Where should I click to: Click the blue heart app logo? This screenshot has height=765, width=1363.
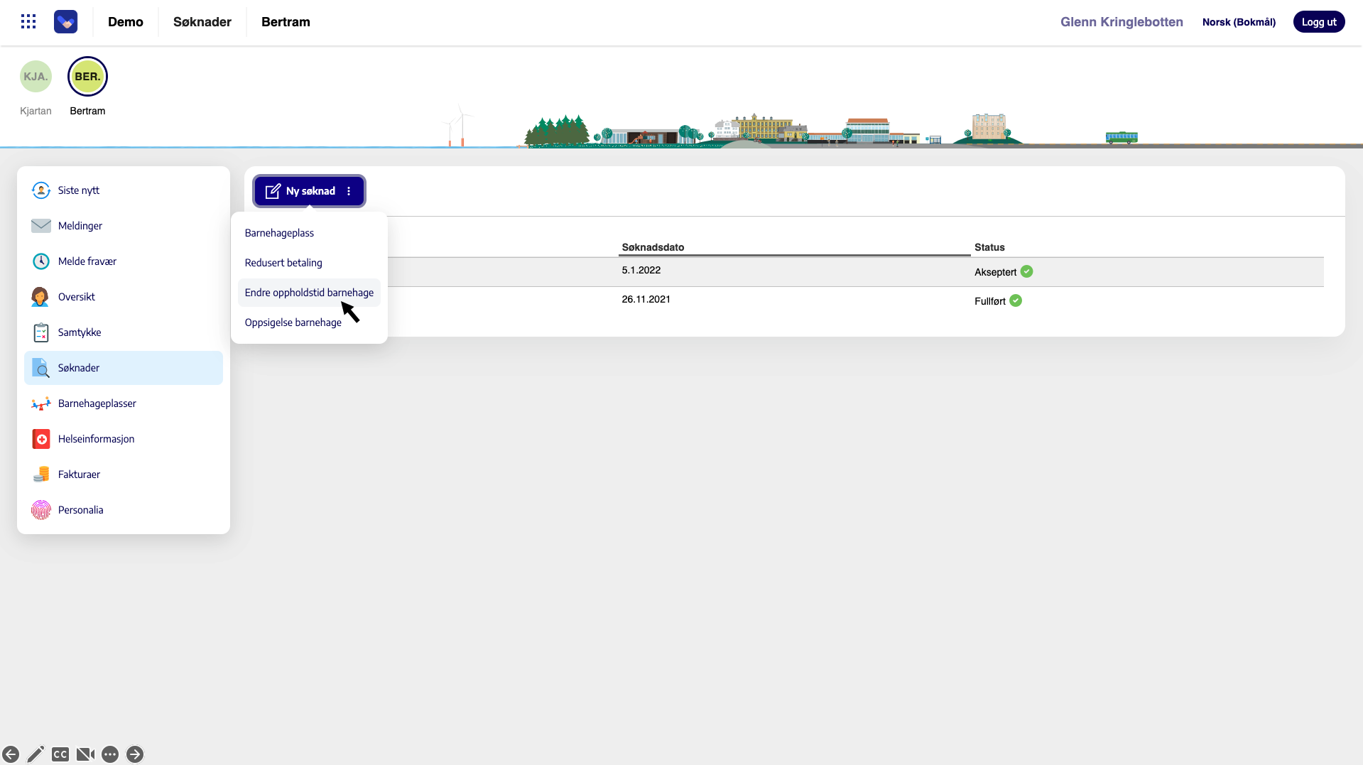pos(66,22)
